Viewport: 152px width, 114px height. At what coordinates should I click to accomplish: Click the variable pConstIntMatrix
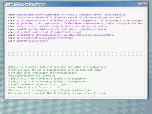(x=62, y=26)
